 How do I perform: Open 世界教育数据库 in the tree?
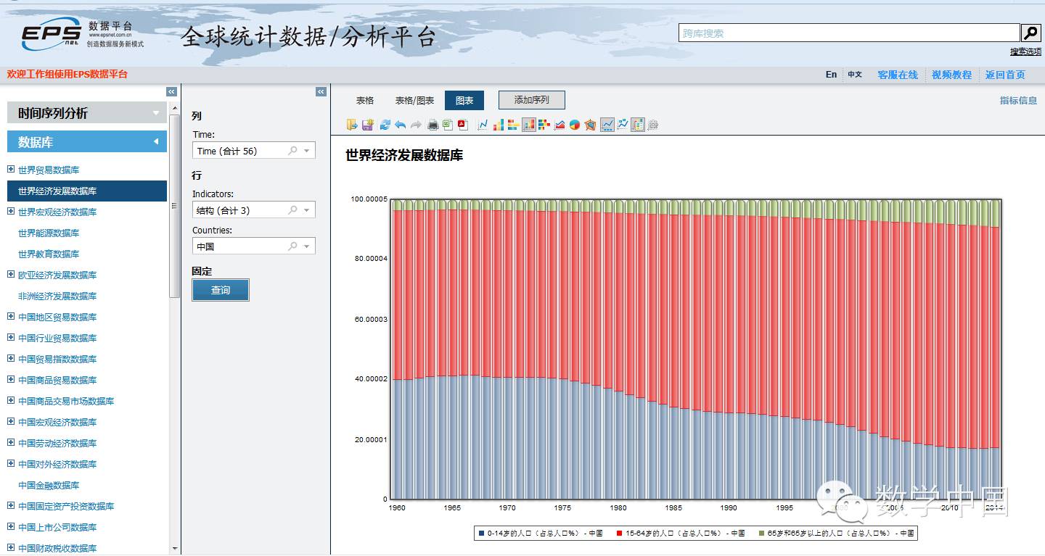coord(49,254)
